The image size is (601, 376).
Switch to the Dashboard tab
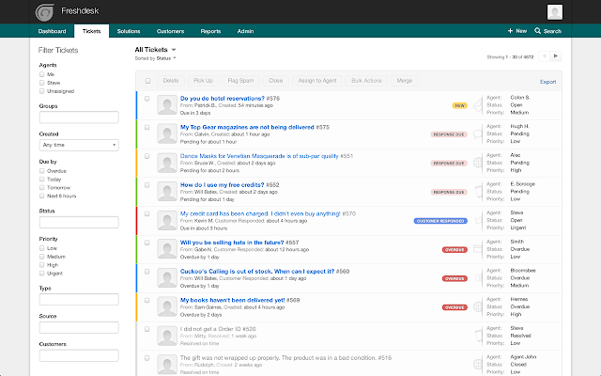pyautogui.click(x=53, y=31)
